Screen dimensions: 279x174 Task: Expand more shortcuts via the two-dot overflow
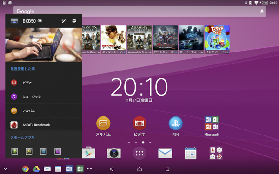[x=89, y=169]
